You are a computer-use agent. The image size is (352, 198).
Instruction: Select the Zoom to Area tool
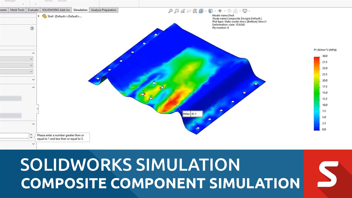177,11
